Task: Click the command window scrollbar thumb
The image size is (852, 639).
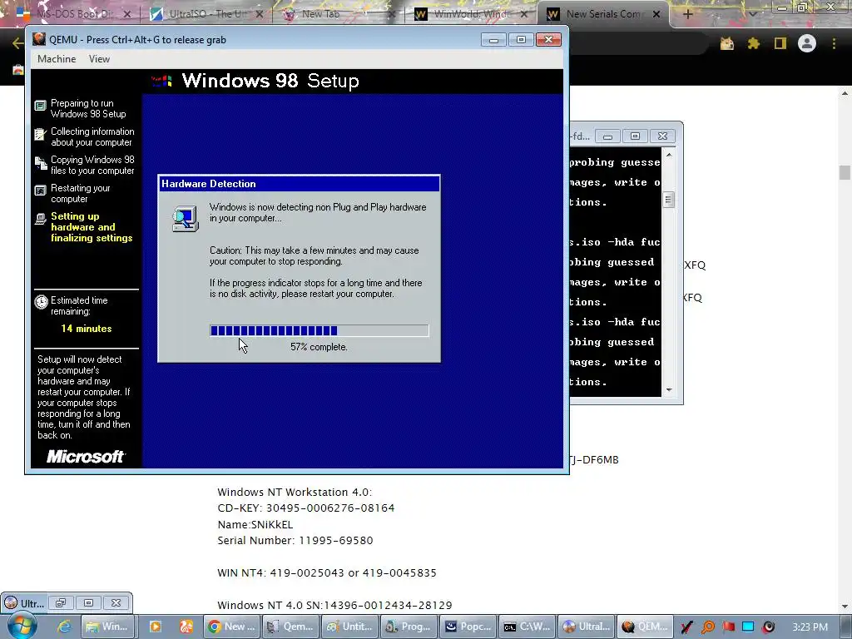Action: pos(669,200)
